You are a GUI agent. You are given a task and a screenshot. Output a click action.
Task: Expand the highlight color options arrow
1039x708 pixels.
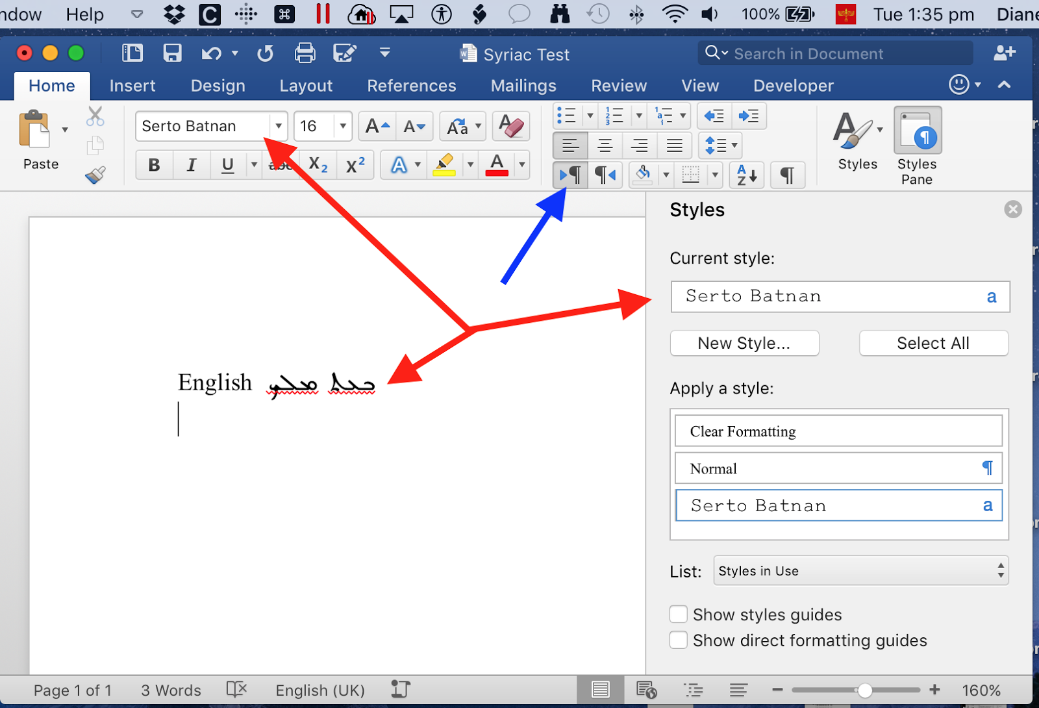click(x=470, y=165)
